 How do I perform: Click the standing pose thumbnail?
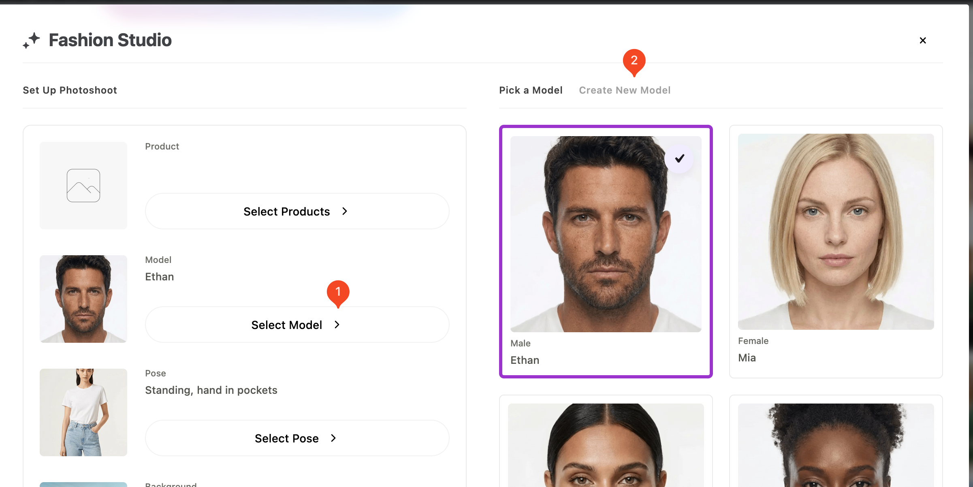pyautogui.click(x=83, y=412)
